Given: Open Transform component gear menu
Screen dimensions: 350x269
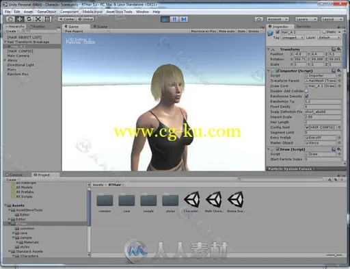Looking at the screenshot, I should pyautogui.click(x=339, y=49).
